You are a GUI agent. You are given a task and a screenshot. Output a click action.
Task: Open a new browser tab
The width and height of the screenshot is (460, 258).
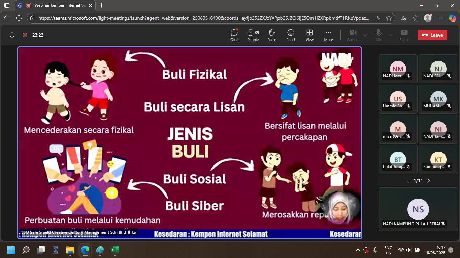[101, 5]
